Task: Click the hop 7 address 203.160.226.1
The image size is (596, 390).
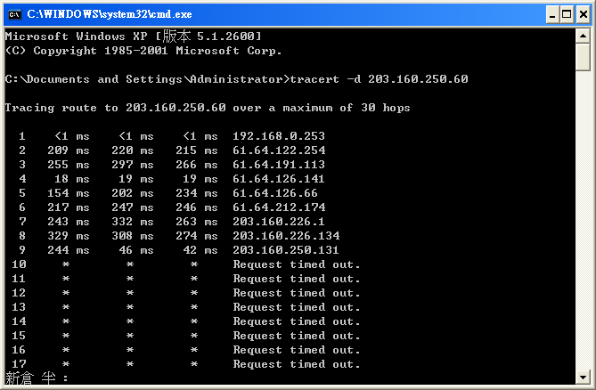Action: pos(279,222)
